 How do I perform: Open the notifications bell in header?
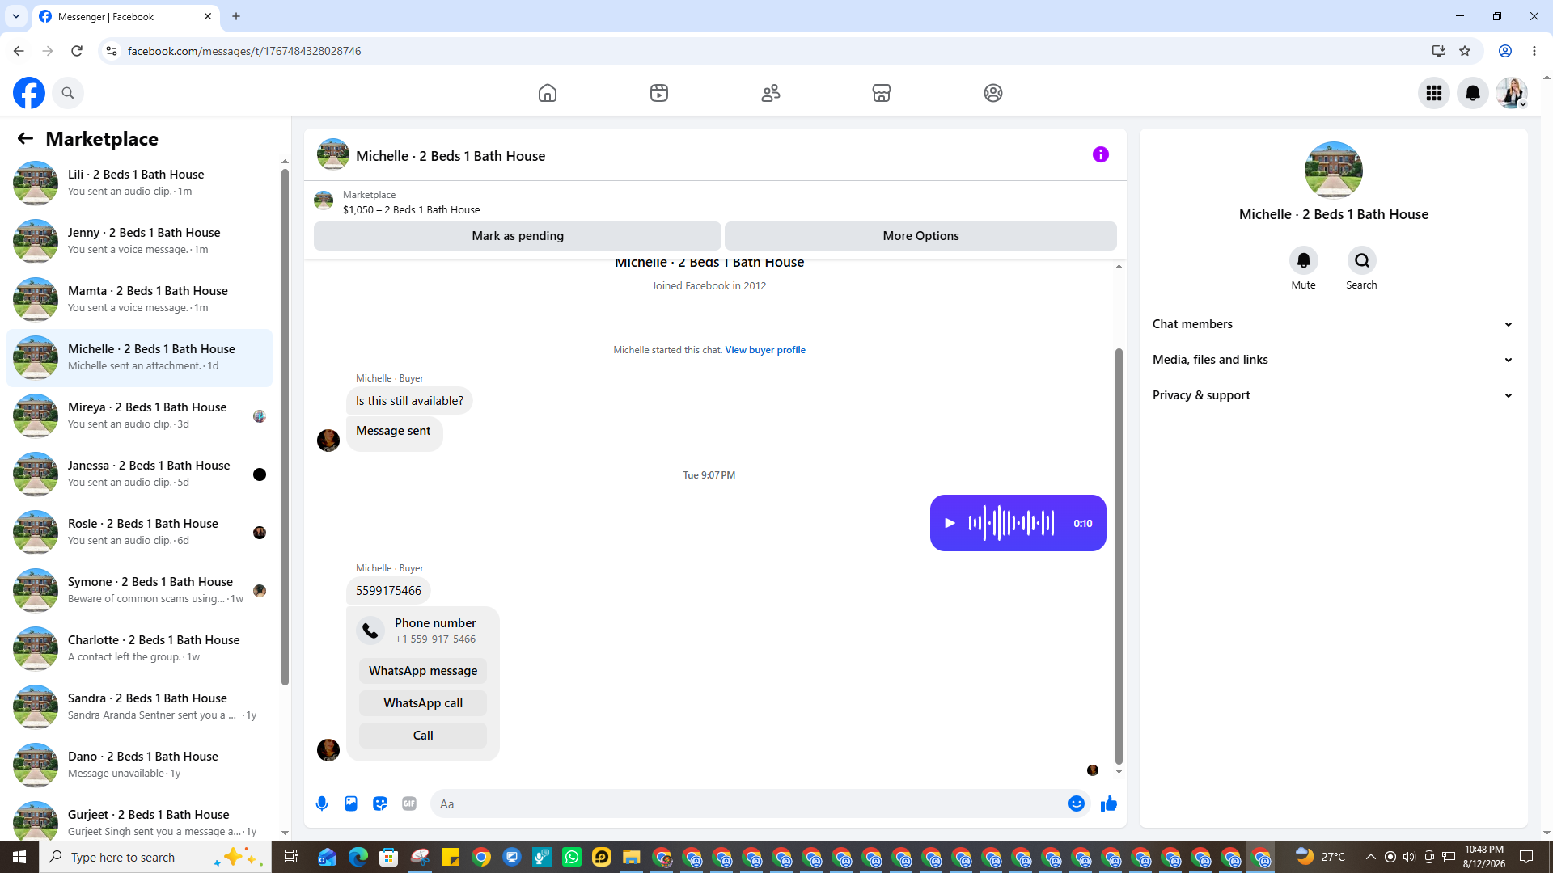point(1473,93)
